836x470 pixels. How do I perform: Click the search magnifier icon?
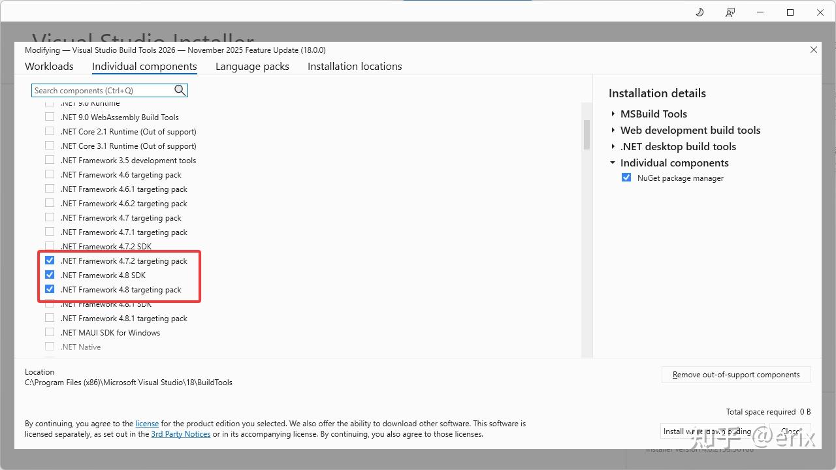[180, 91]
